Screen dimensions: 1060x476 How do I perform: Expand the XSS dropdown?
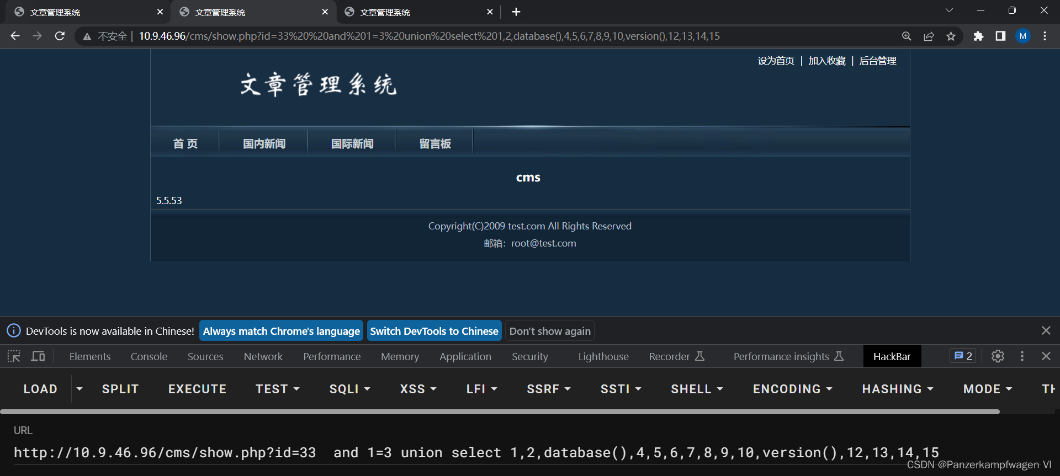pyautogui.click(x=418, y=389)
